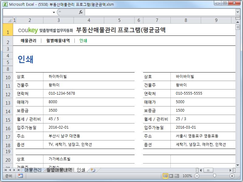243x182 pixels.
Task: Select the cell with 왕바이
Action: click(x=203, y=85)
